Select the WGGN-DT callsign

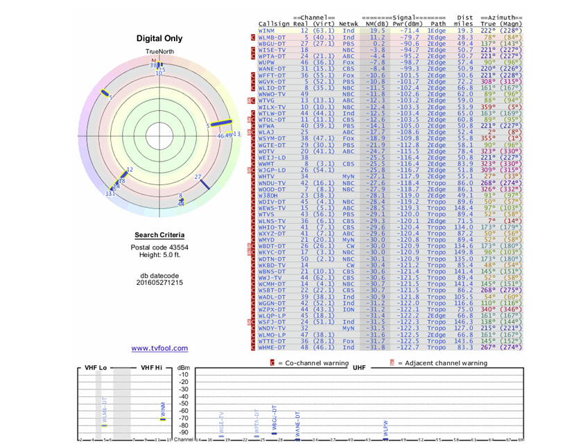coord(272,304)
